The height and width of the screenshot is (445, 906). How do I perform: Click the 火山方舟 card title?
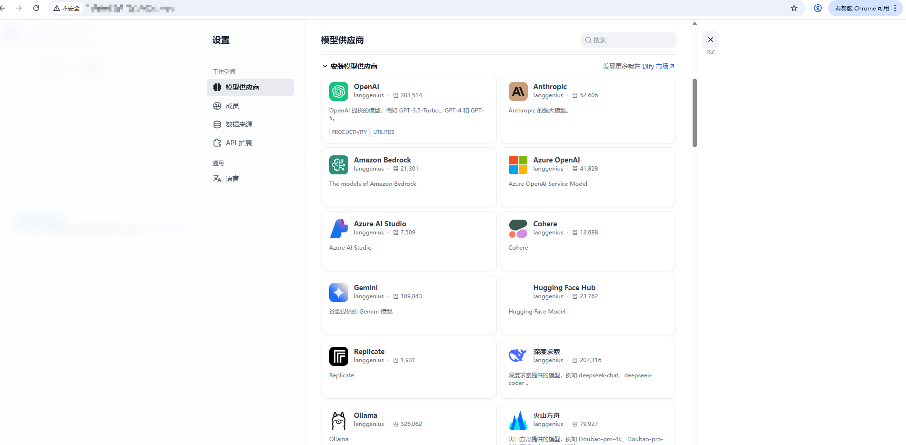(x=546, y=415)
